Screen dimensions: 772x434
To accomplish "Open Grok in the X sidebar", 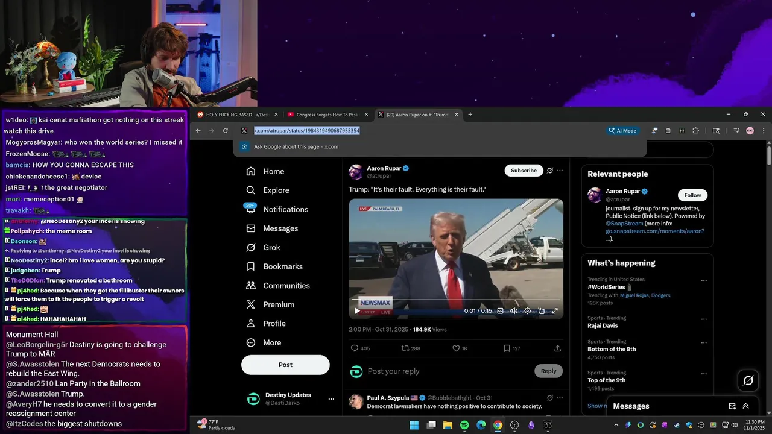I will click(263, 248).
